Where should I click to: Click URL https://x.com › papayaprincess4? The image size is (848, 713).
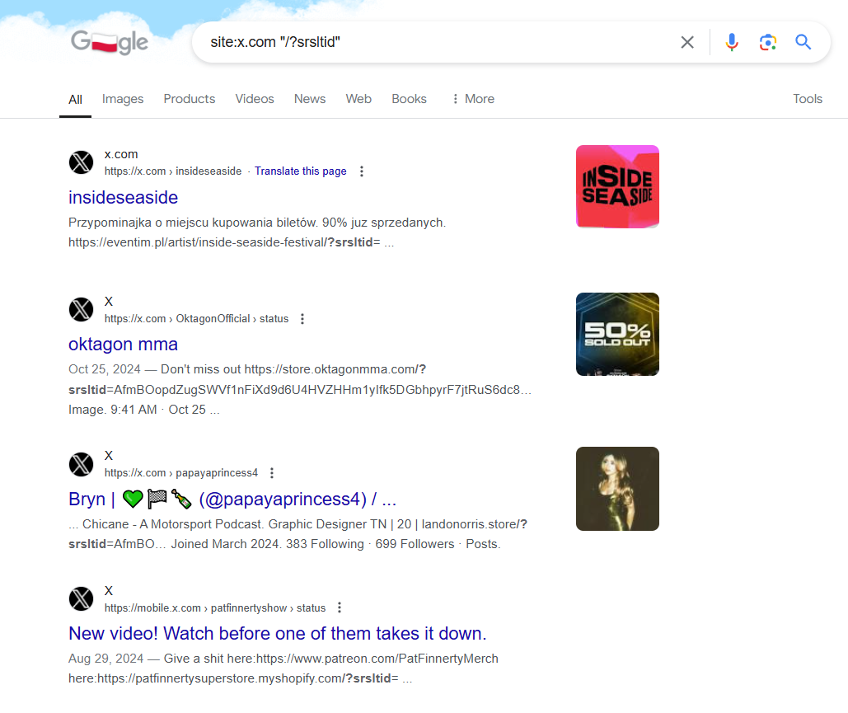pyautogui.click(x=181, y=473)
